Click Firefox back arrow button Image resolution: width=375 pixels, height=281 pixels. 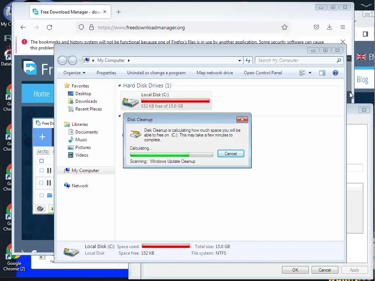(23, 27)
